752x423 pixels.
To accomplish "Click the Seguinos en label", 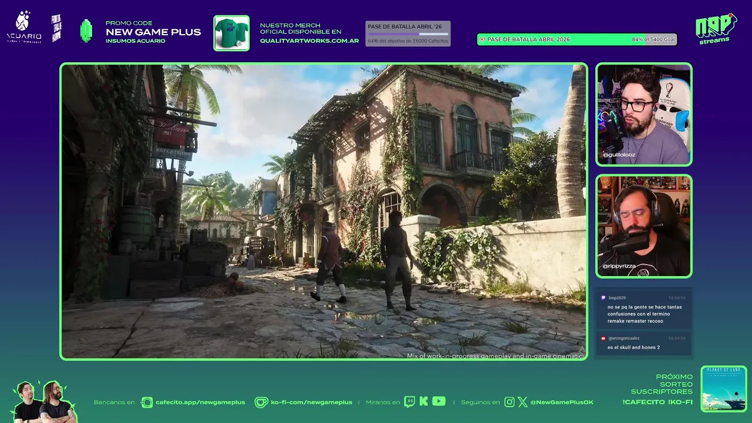I will point(480,402).
